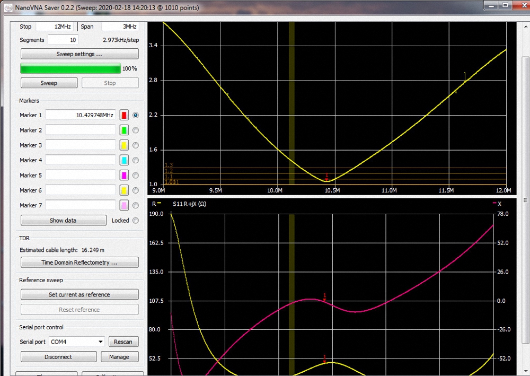
Task: Select the Marker 3 radio button
Action: [x=136, y=145]
